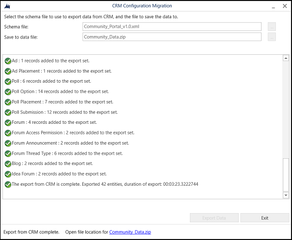The height and width of the screenshot is (240, 292).
Task: Click the log scroll up arrow
Action: pyautogui.click(x=286, y=58)
